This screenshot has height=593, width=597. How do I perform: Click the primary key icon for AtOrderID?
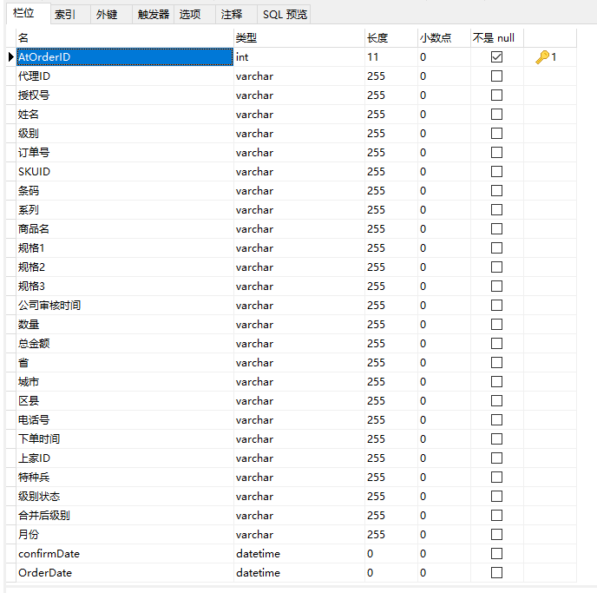[541, 57]
